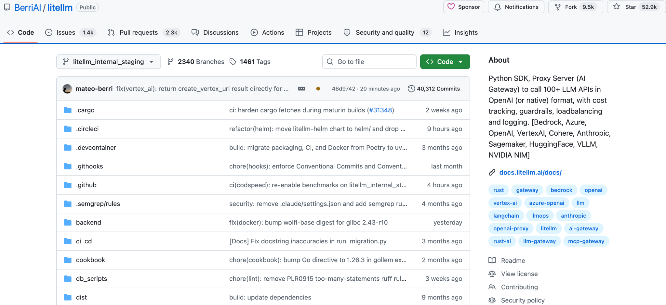
Task: Click the backend commit message about wolfi-base
Action: coord(308,222)
